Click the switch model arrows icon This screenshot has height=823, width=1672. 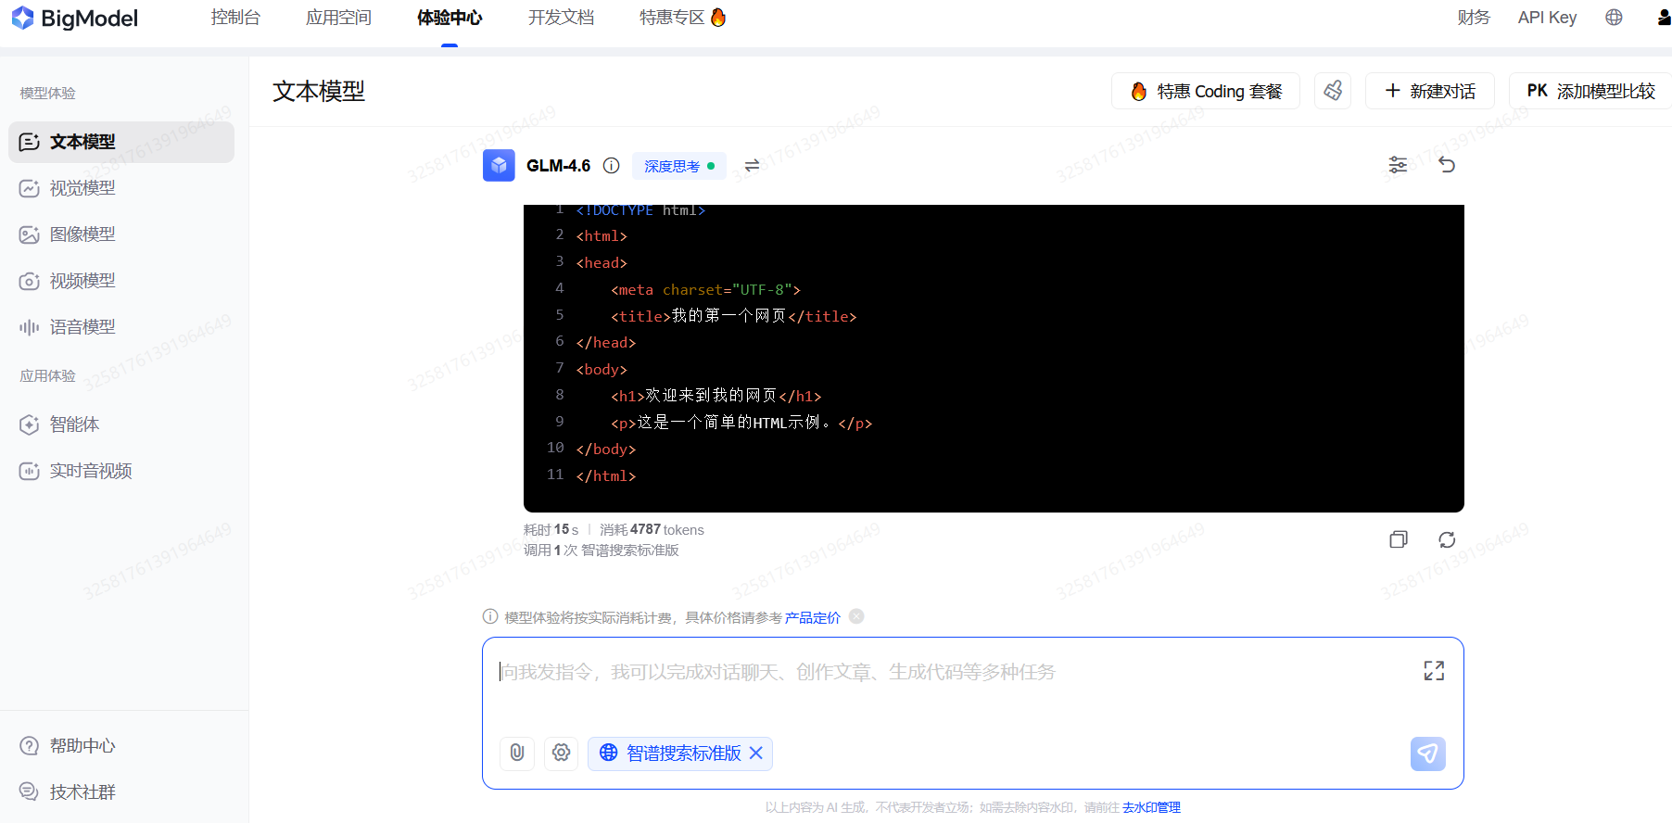point(752,166)
